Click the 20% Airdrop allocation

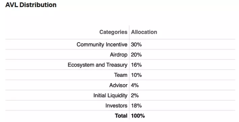136,55
